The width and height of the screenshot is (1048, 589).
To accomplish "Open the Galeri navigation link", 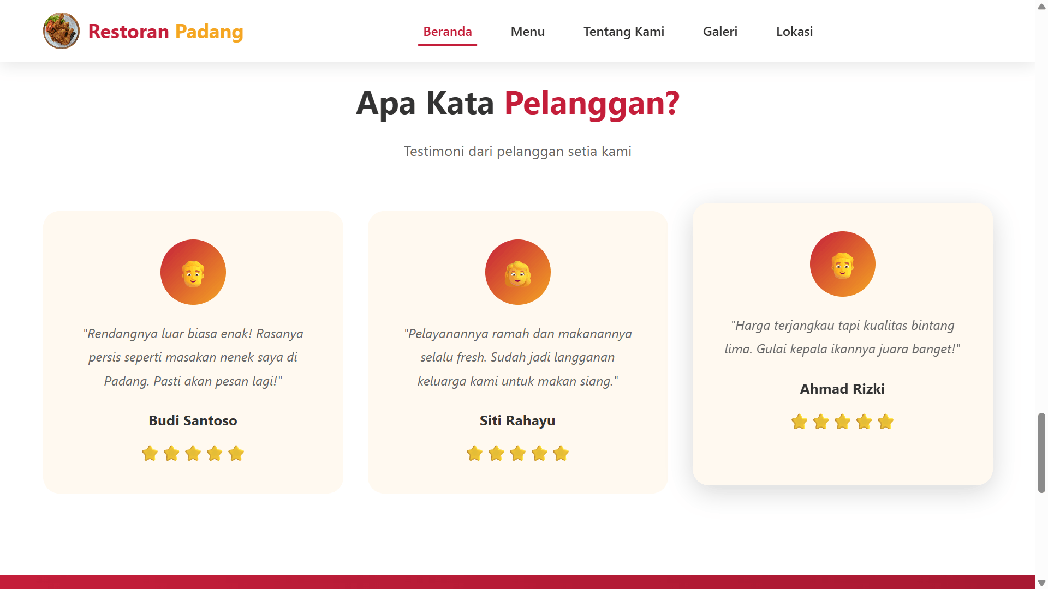I will coord(720,32).
